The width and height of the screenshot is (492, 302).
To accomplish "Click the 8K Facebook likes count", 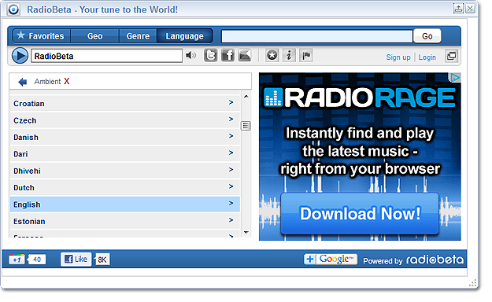I will [102, 260].
